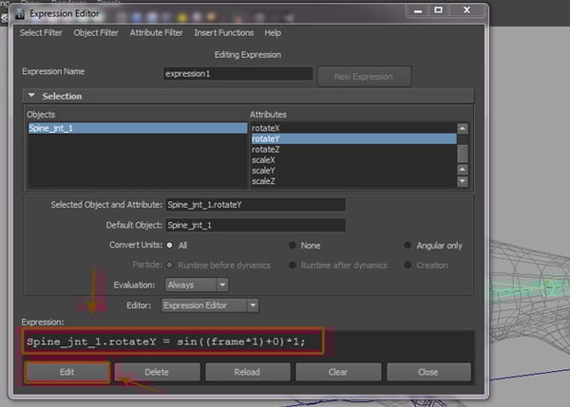This screenshot has height=407, width=570.
Task: Click the Edit button
Action: pyautogui.click(x=66, y=373)
